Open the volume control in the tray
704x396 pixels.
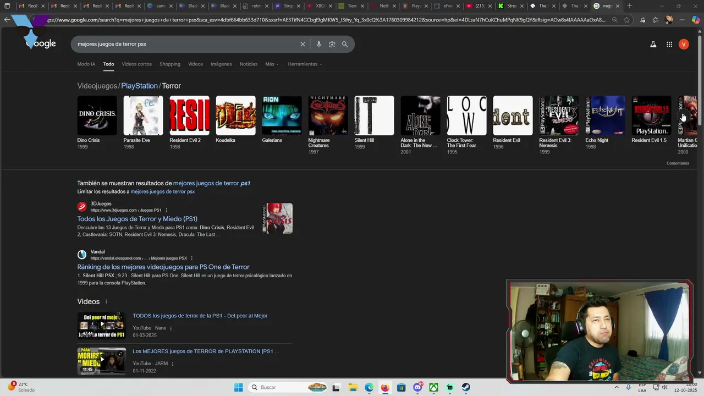coord(664,387)
